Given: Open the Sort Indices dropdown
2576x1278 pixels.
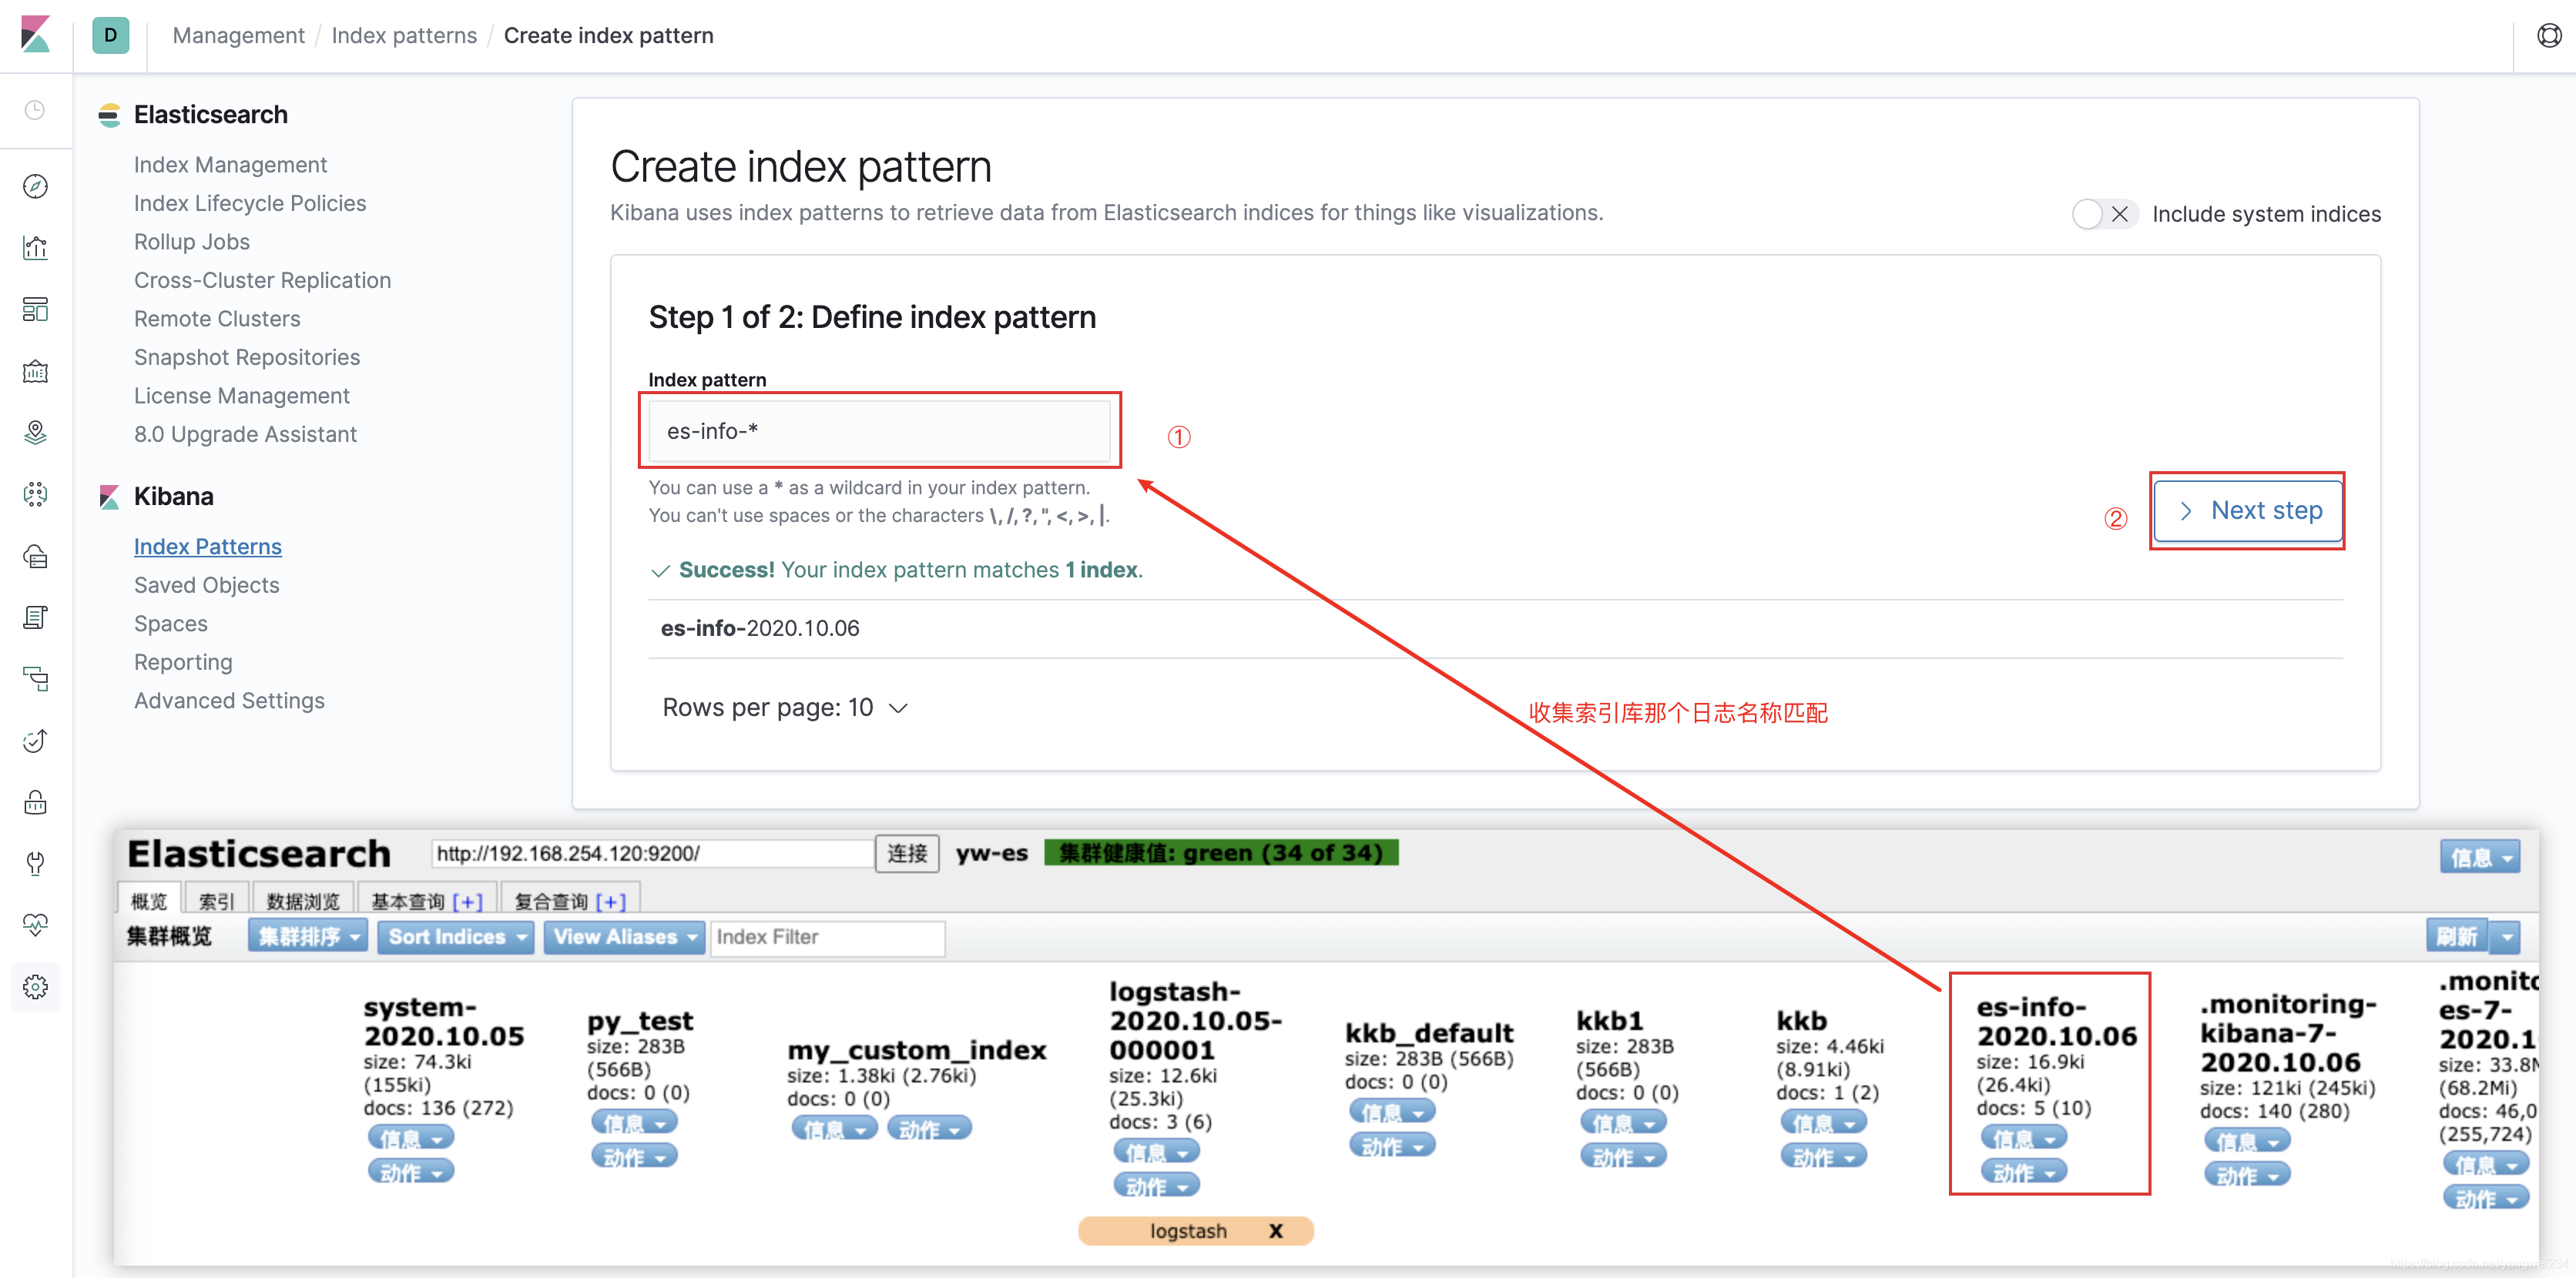Looking at the screenshot, I should (456, 936).
